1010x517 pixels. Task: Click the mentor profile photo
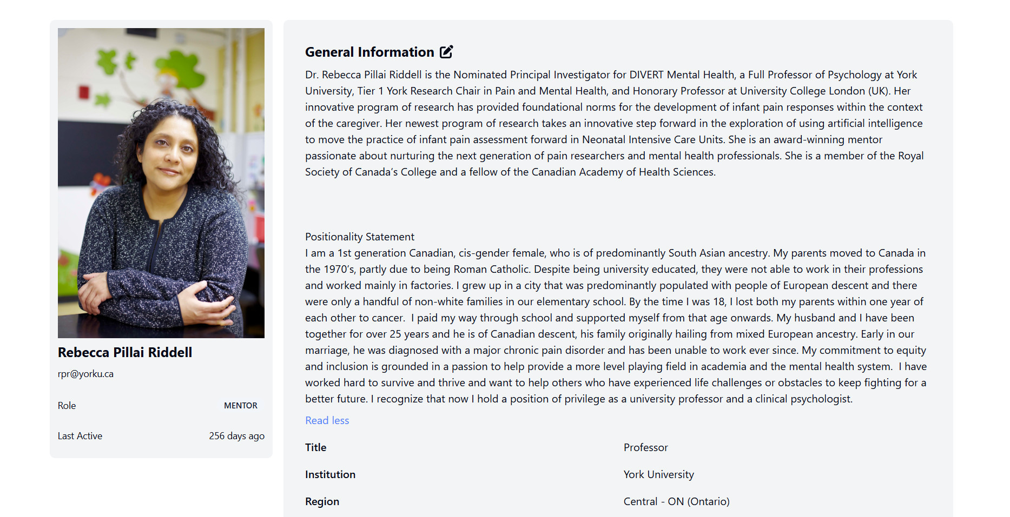pyautogui.click(x=161, y=183)
